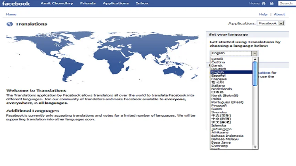The height and width of the screenshot is (166, 296).
Task: Click the language list scrollbar thumb
Action: [255, 74]
